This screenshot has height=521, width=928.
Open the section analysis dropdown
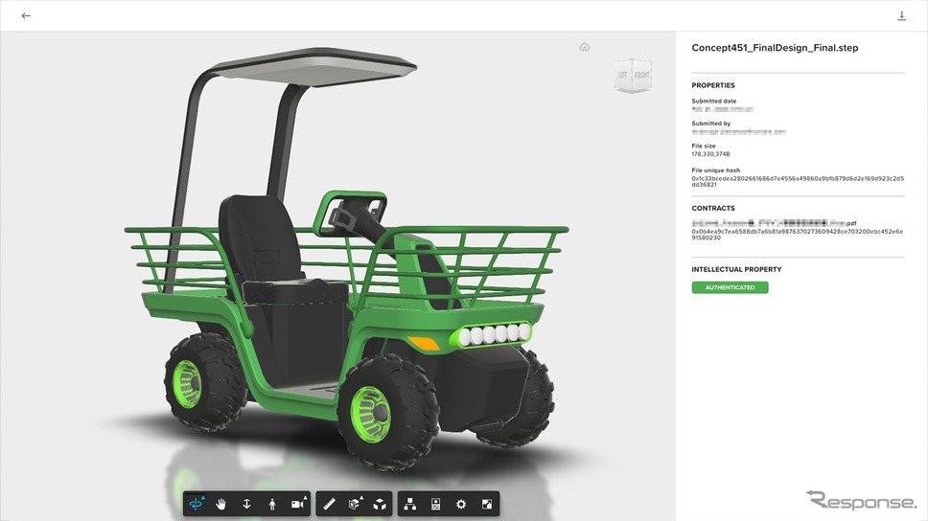[355, 504]
